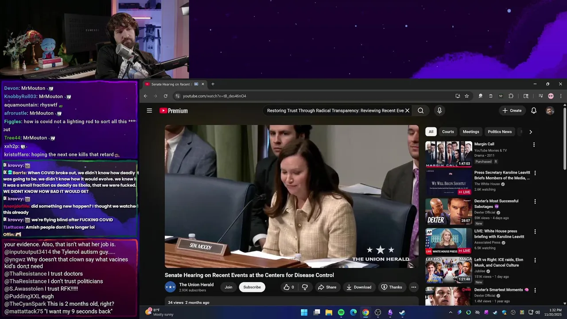Select the Meetings filter chip

point(471,132)
